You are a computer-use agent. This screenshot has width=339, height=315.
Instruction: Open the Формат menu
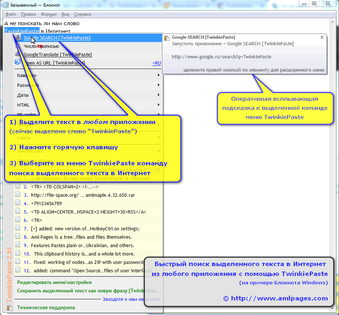[x=49, y=14]
